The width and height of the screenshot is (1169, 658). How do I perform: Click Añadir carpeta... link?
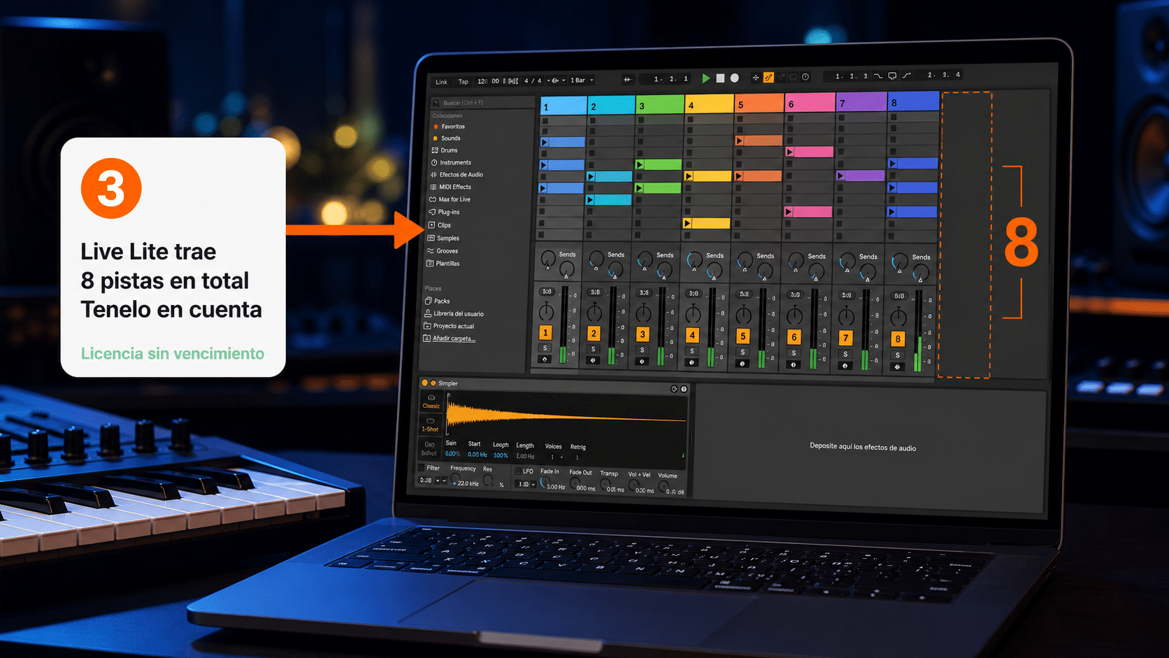453,338
